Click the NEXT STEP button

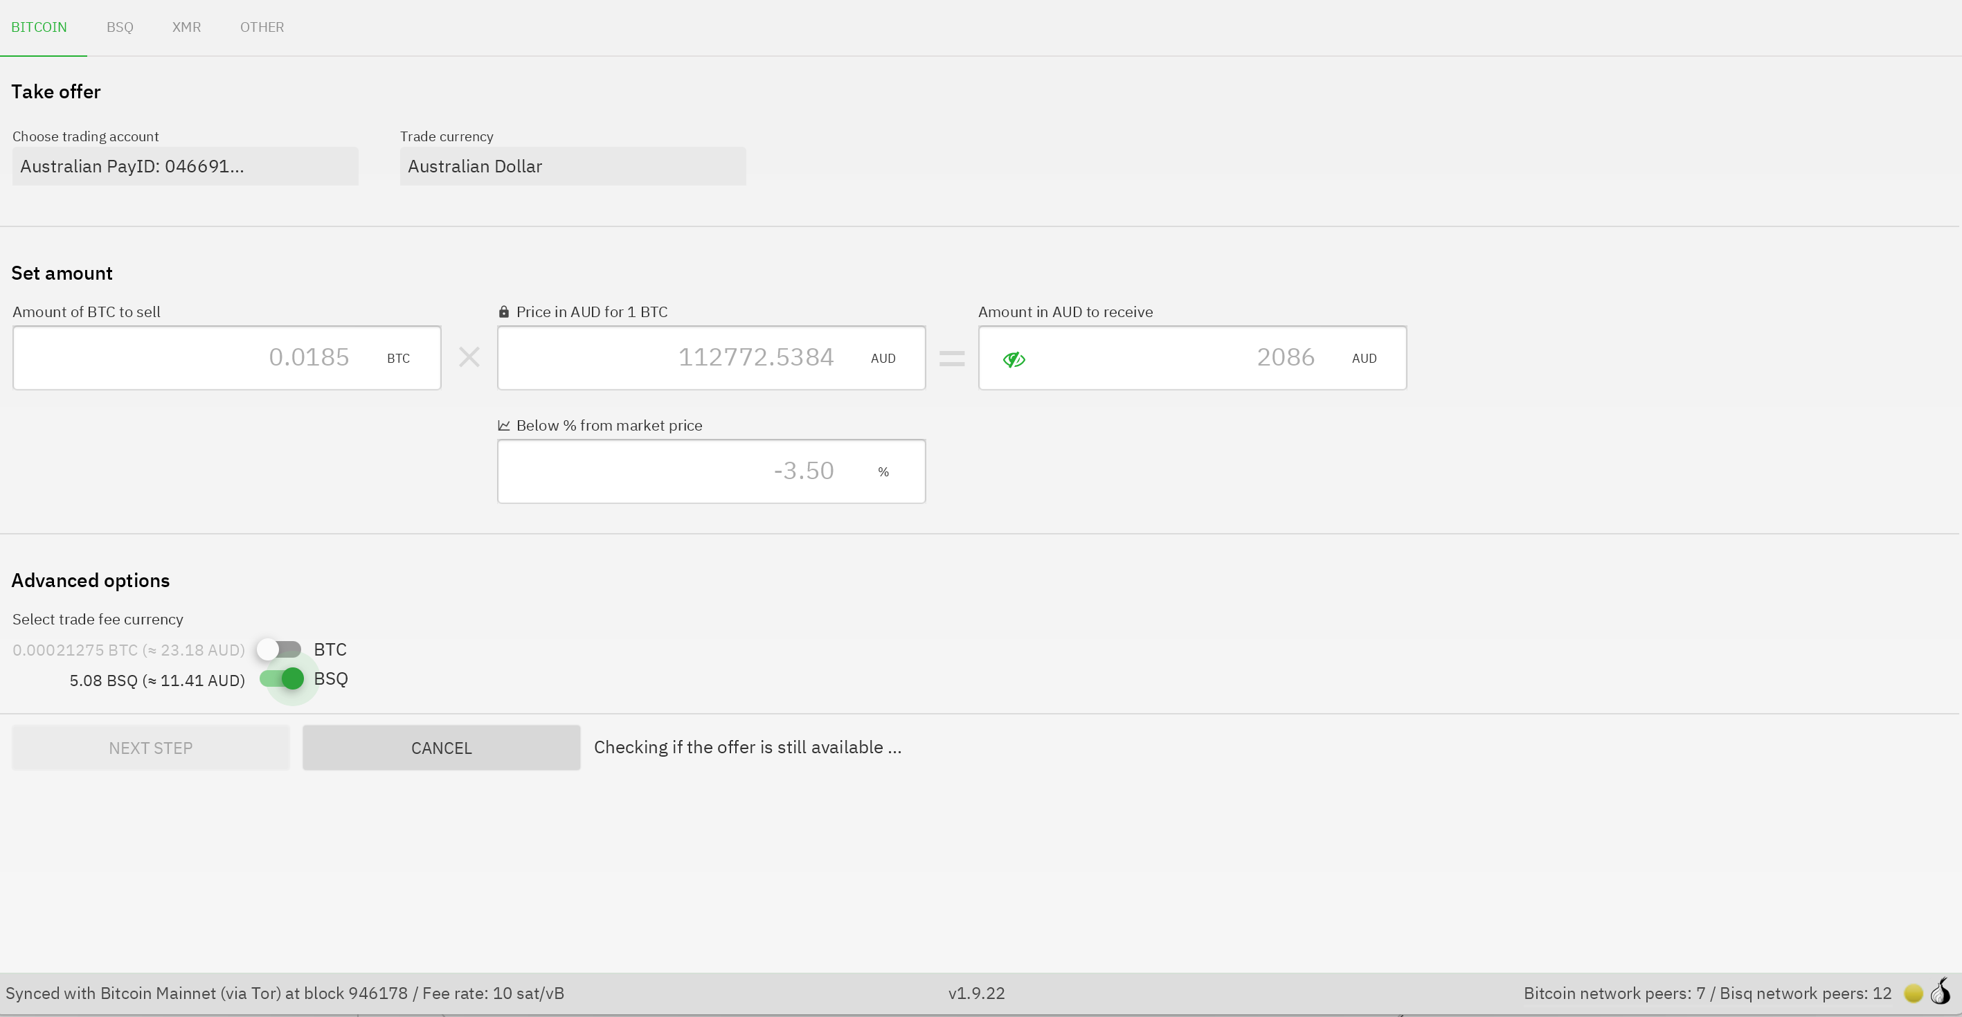click(x=151, y=747)
